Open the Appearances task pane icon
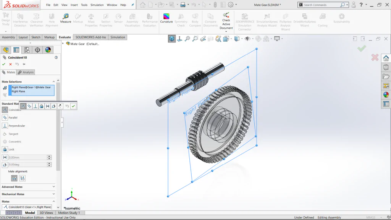Image resolution: width=391 pixels, height=220 pixels. coord(386,95)
